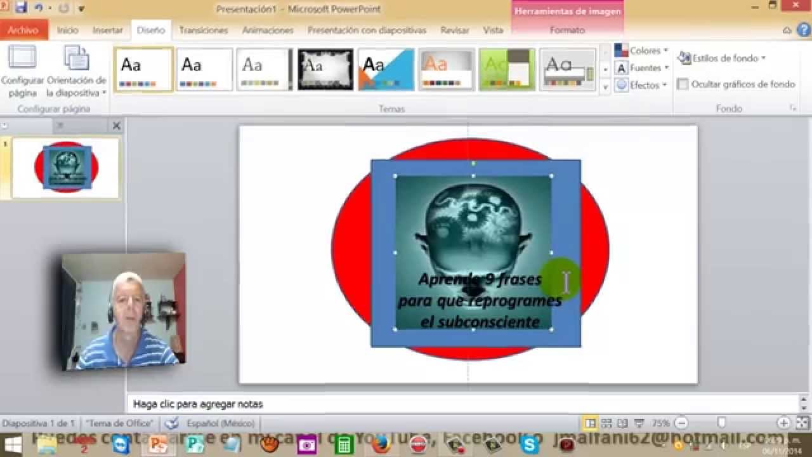812x457 pixels.
Task: Select the black grunge-border theme
Action: coord(325,70)
